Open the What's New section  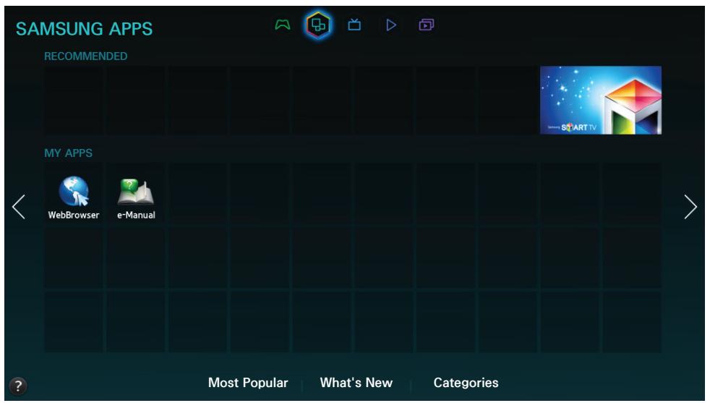click(x=356, y=383)
